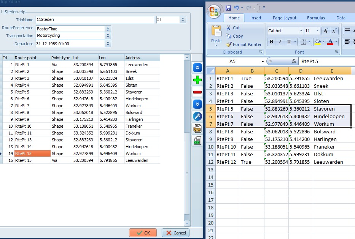Expand the Calibri font name dropdown

pos(301,31)
